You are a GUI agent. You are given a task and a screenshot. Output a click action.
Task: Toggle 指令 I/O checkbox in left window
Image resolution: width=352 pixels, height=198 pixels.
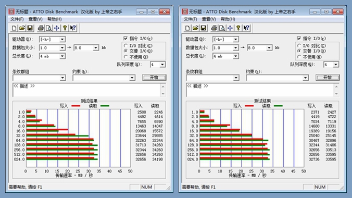pyautogui.click(x=125, y=39)
